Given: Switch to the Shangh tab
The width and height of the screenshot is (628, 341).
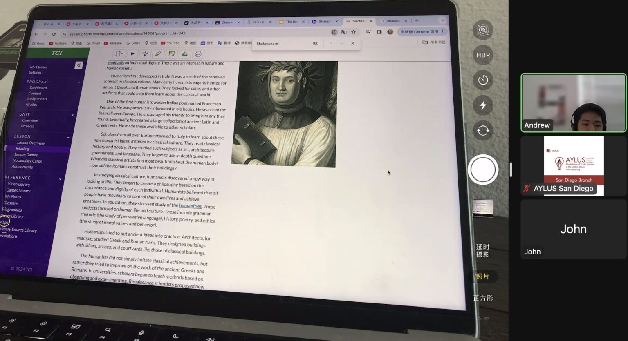Looking at the screenshot, I should (x=325, y=22).
